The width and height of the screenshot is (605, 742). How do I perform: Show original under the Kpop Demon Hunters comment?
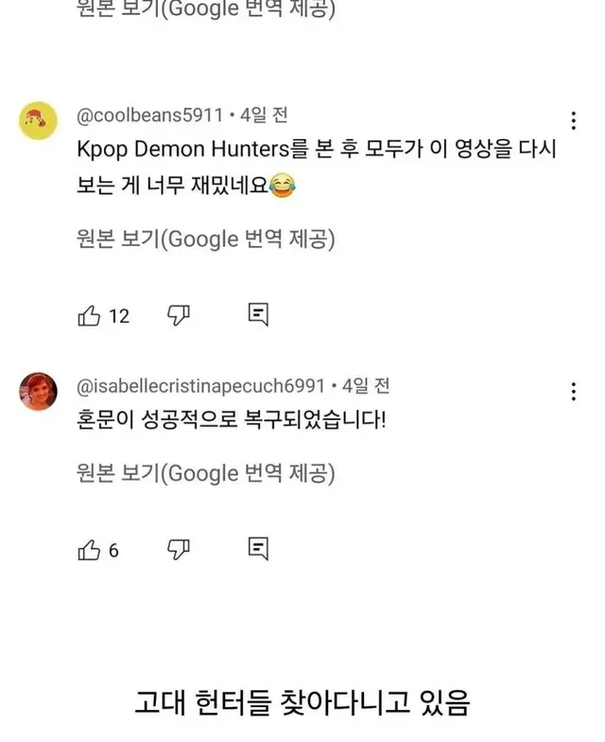203,239
